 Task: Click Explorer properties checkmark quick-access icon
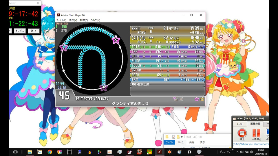point(173,137)
